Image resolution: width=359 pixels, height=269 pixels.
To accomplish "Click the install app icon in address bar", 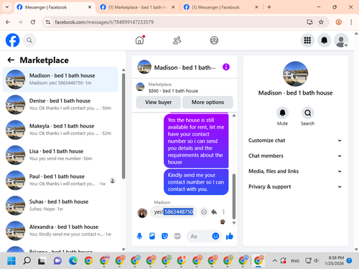I will click(309, 22).
